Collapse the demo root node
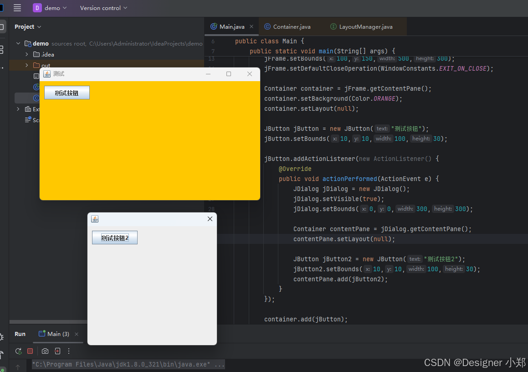528x372 pixels. tap(18, 43)
